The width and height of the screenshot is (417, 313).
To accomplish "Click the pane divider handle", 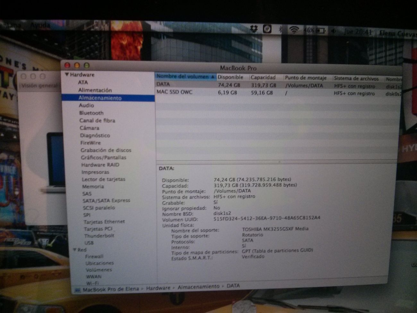I will (279, 162).
